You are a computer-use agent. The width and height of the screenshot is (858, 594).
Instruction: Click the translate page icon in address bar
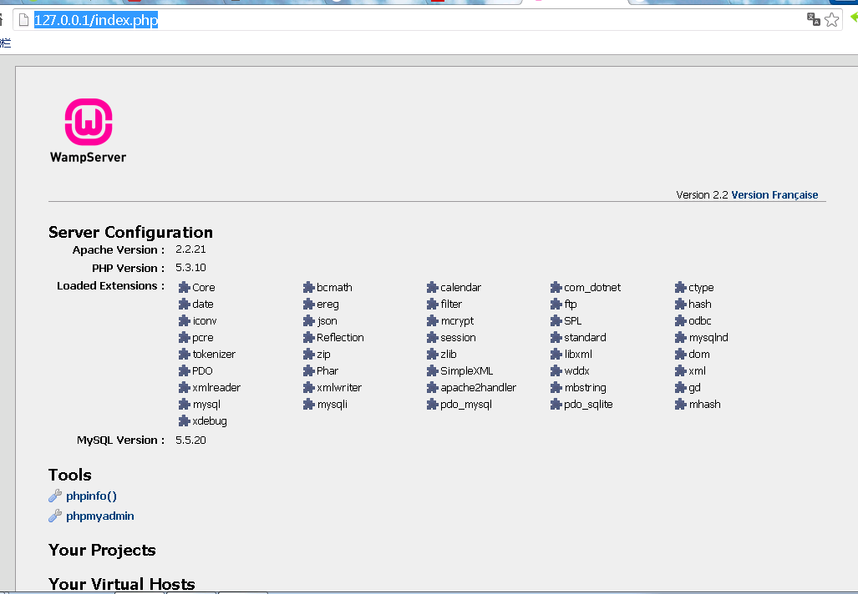click(x=813, y=20)
